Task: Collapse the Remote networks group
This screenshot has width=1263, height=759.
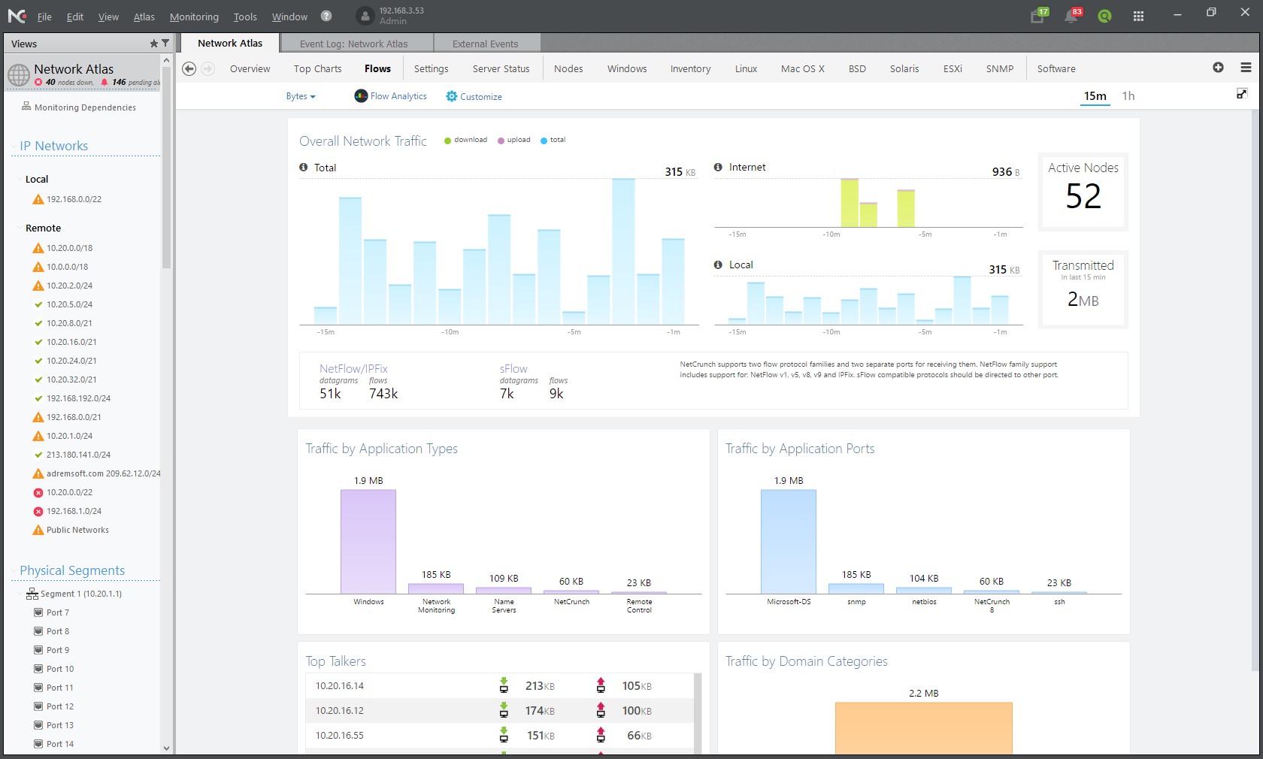Action: pos(19,228)
